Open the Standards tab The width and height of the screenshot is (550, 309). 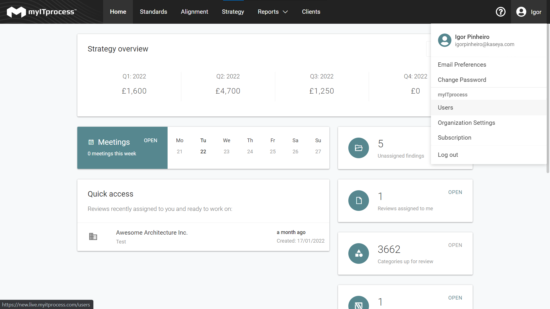click(153, 12)
